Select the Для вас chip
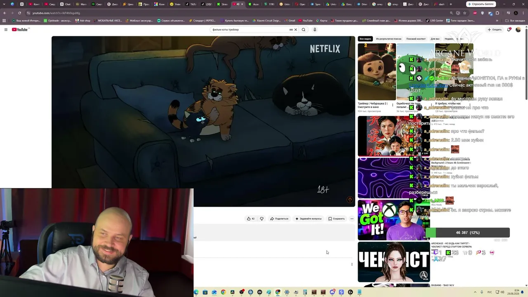The height and width of the screenshot is (297, 528). [x=435, y=39]
